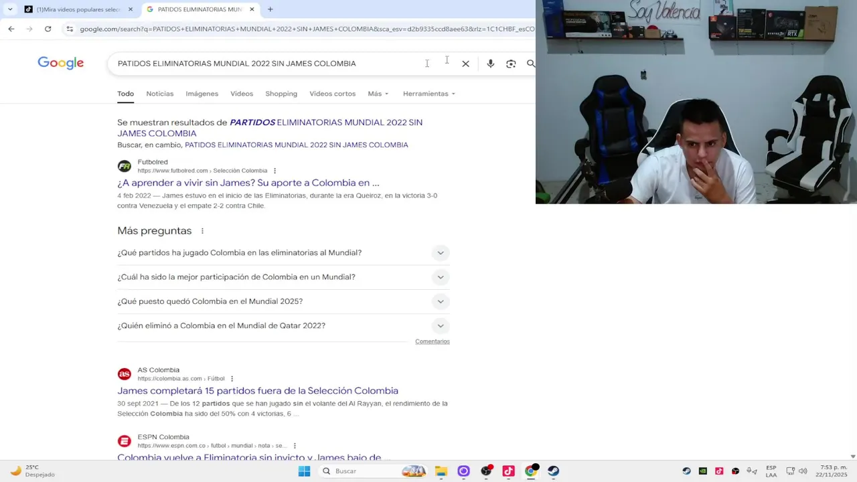Screen dimensions: 857x482
Task: Open Steam from the taskbar
Action: click(553, 471)
